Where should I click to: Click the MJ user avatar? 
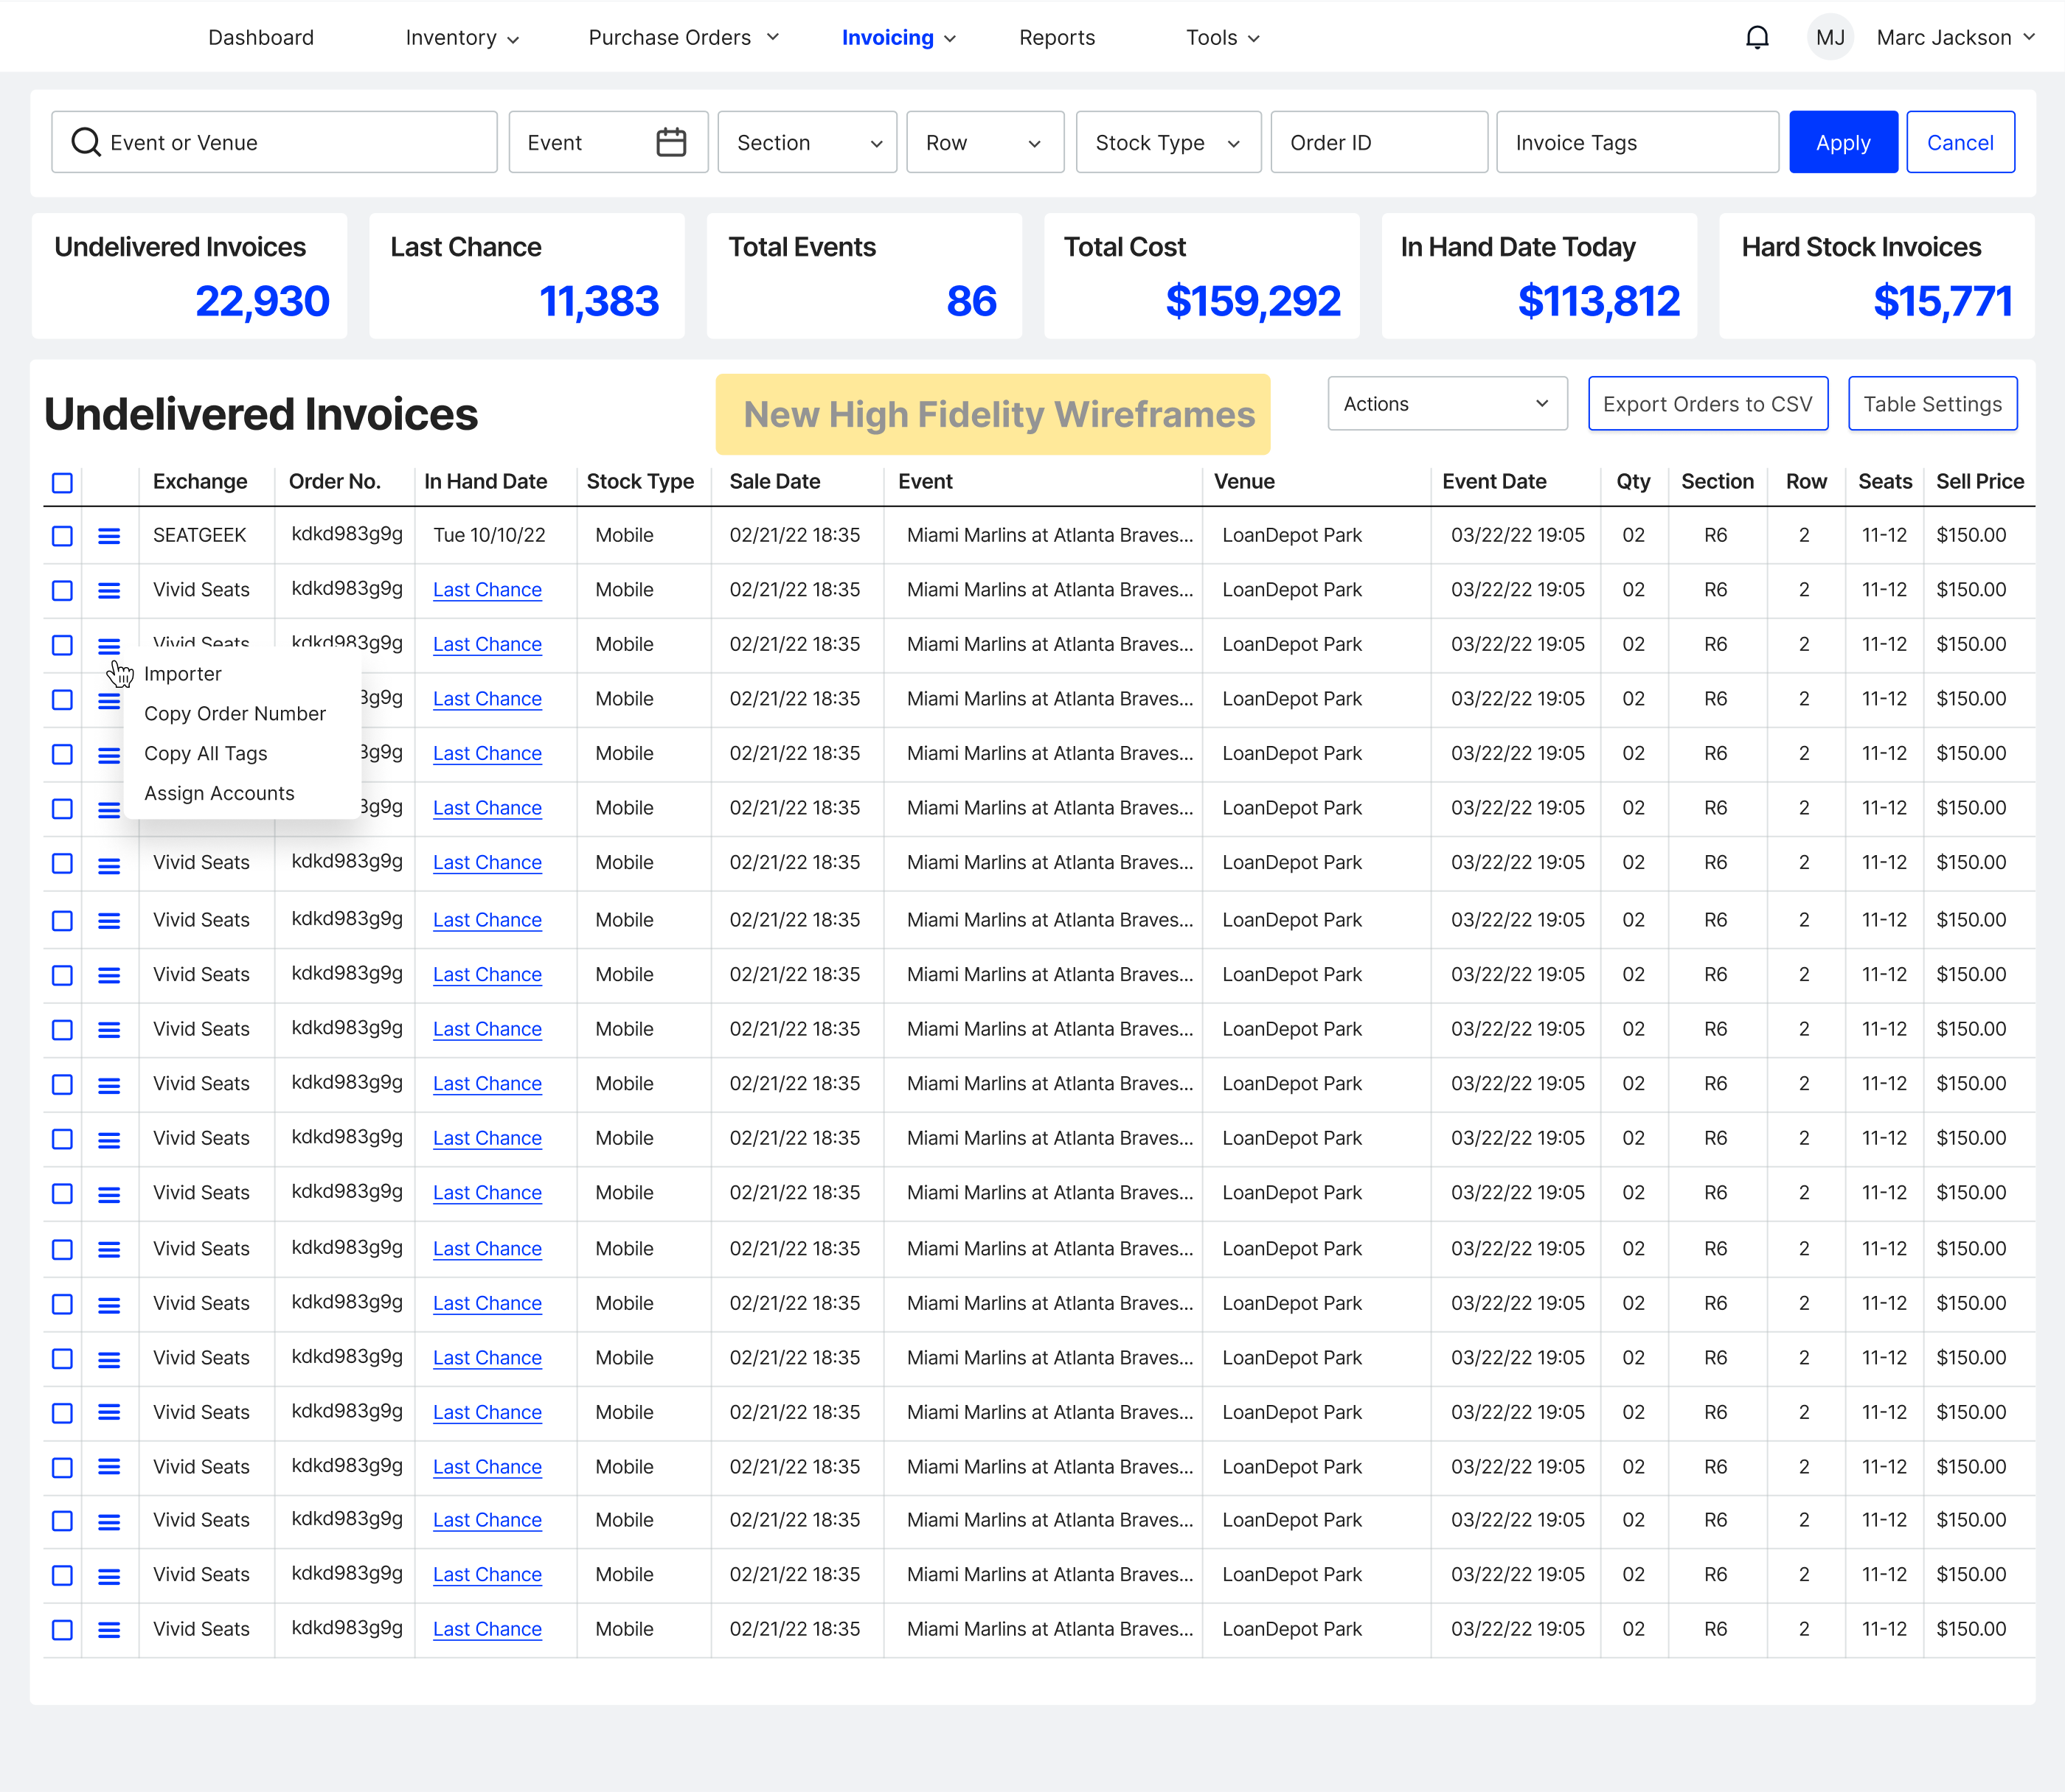(1830, 38)
